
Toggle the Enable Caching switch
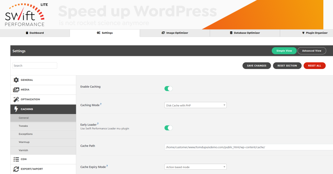(x=168, y=89)
